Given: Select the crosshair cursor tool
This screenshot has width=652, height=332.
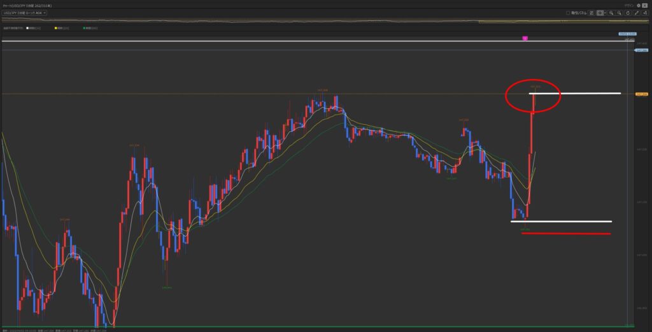Looking at the screenshot, I should 599,13.
